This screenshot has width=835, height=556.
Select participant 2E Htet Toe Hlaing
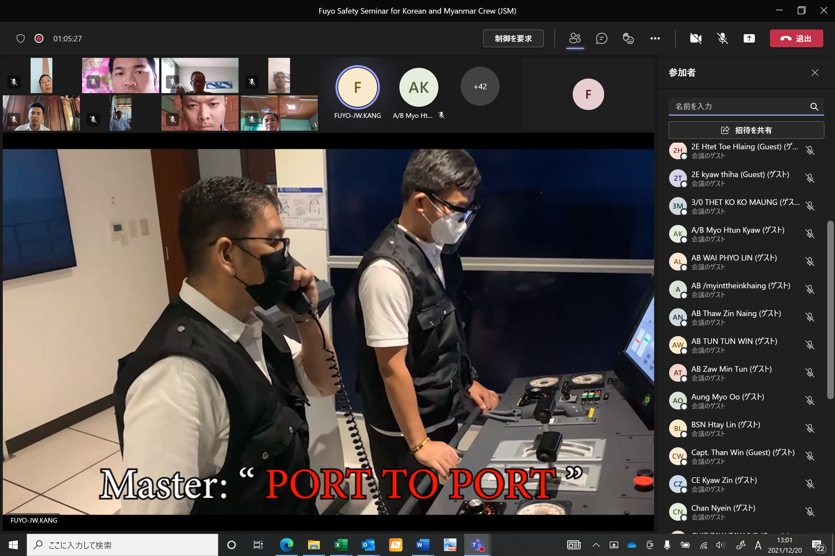[x=746, y=150]
